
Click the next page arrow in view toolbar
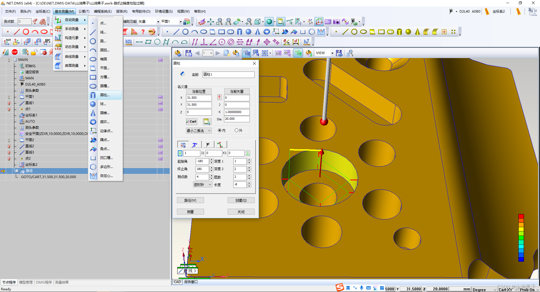[x=218, y=53]
